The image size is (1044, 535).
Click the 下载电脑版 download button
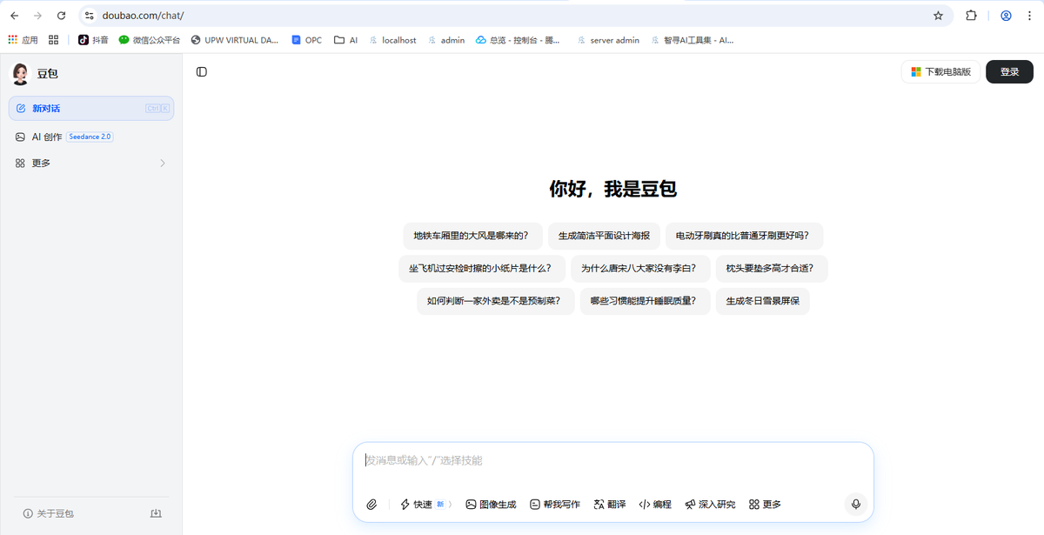tap(940, 71)
